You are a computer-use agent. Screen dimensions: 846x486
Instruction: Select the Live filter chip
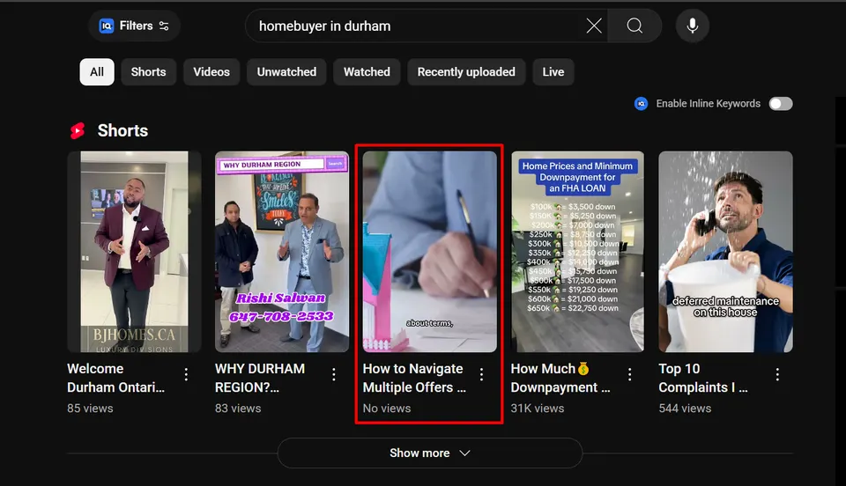coord(553,72)
